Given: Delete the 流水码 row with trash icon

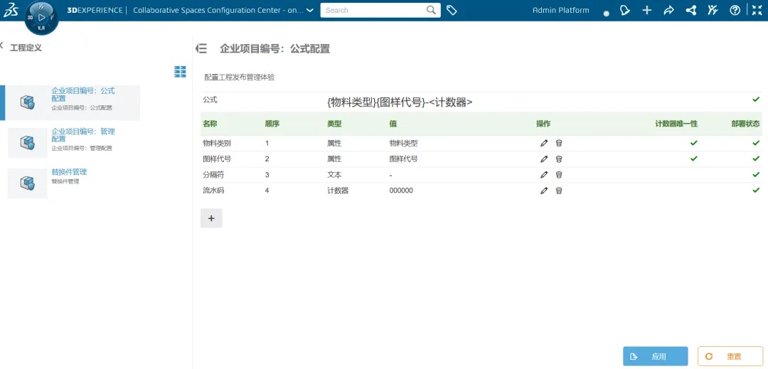Looking at the screenshot, I should point(559,191).
